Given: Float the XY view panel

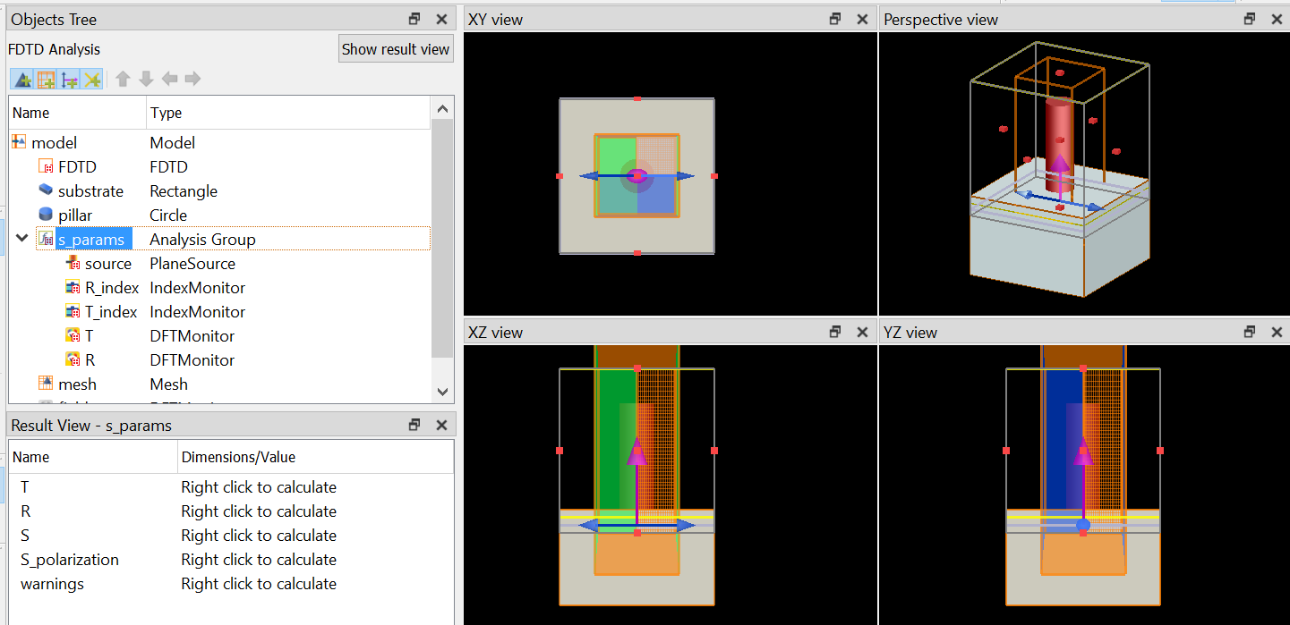Looking at the screenshot, I should [x=835, y=19].
